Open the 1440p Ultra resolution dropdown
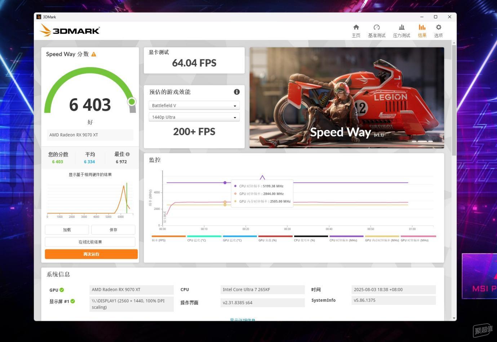 [x=194, y=117]
